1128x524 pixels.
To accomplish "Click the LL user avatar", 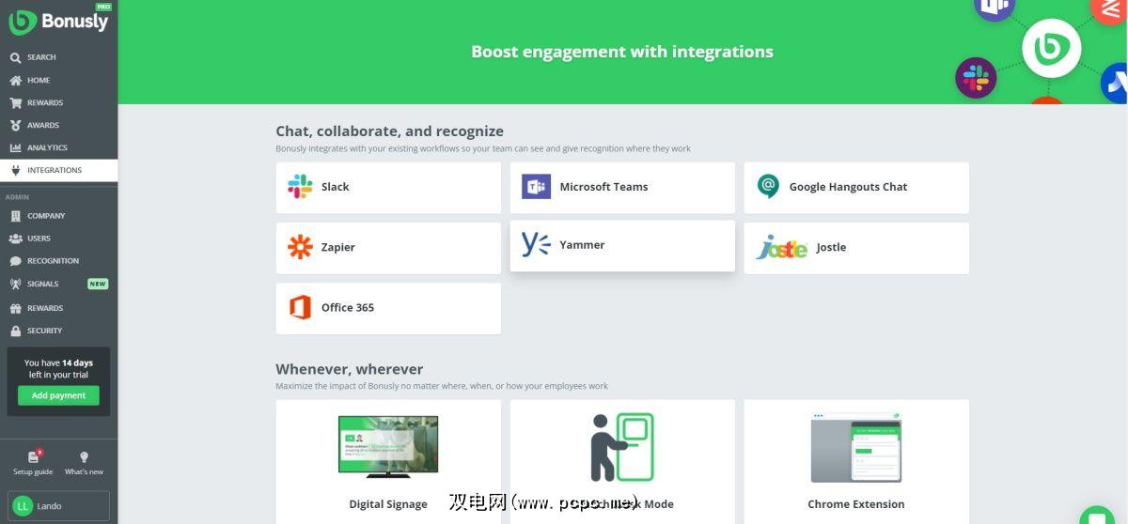I will coord(23,506).
